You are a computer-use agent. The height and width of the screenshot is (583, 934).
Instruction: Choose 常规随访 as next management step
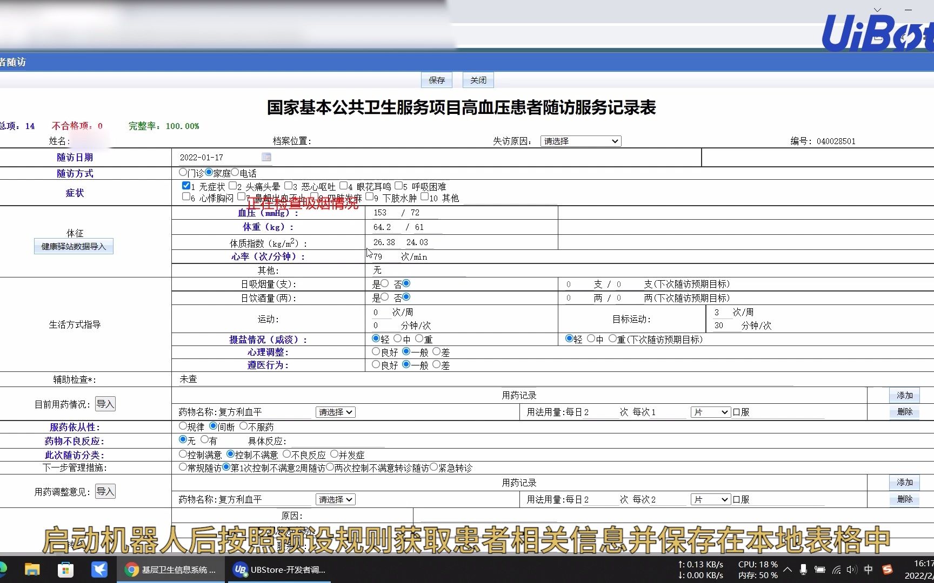click(x=183, y=467)
